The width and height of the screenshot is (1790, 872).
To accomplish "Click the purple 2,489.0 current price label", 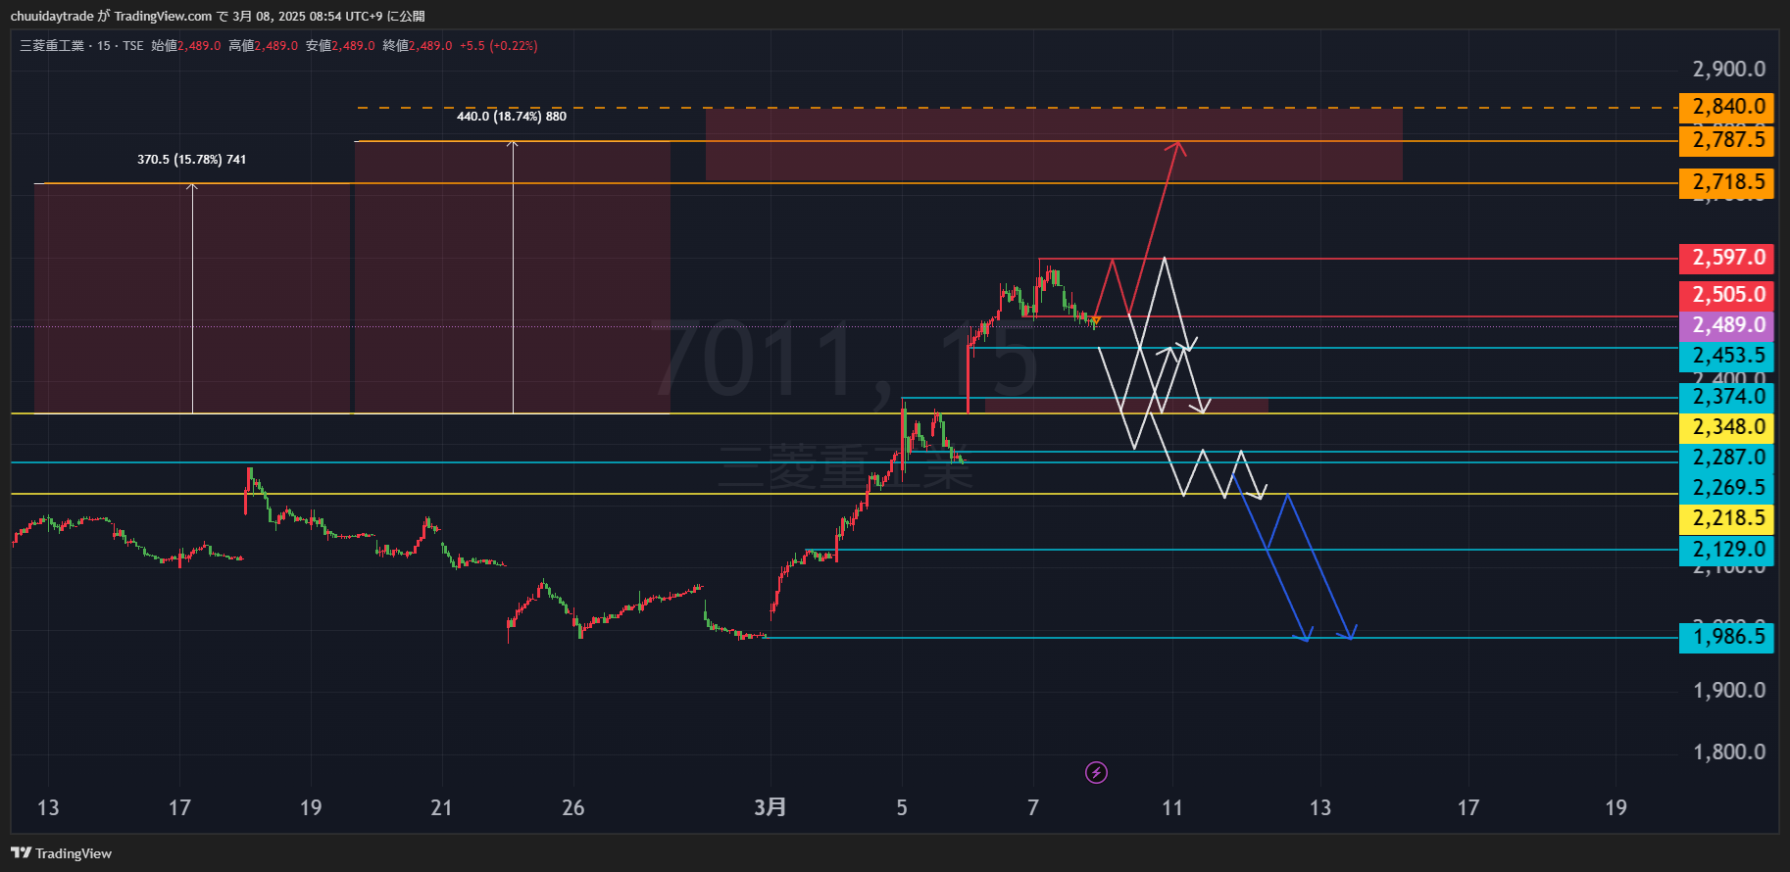I will point(1727,325).
